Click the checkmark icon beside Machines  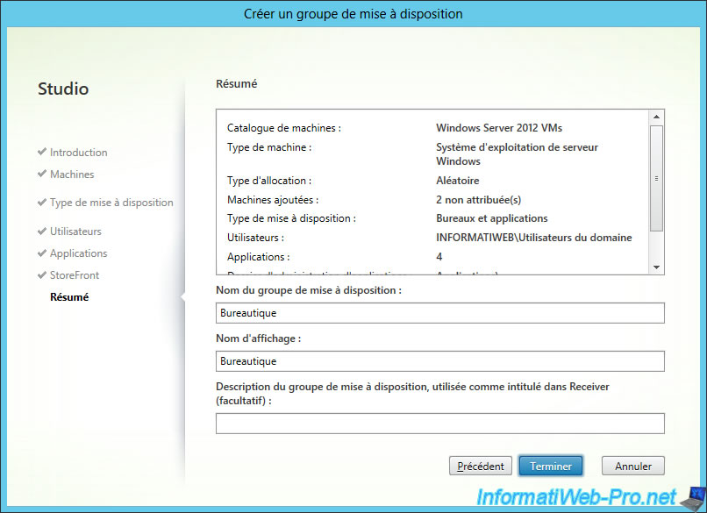(42, 173)
